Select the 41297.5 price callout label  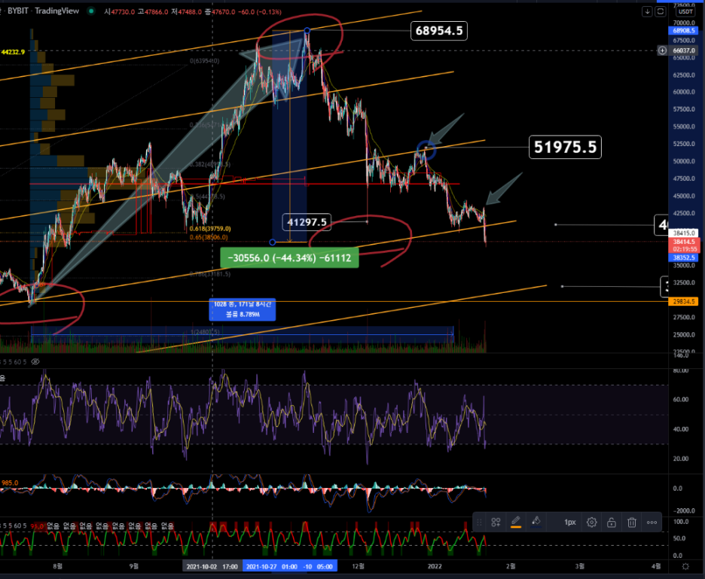(307, 222)
